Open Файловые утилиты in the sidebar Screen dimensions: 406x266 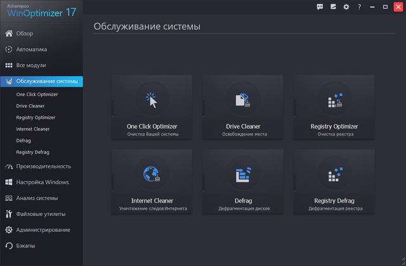[41, 214]
